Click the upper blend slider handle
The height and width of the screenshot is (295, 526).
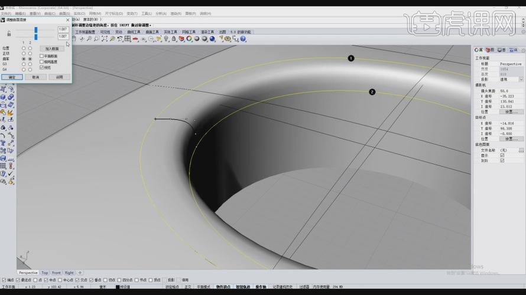tap(36, 29)
